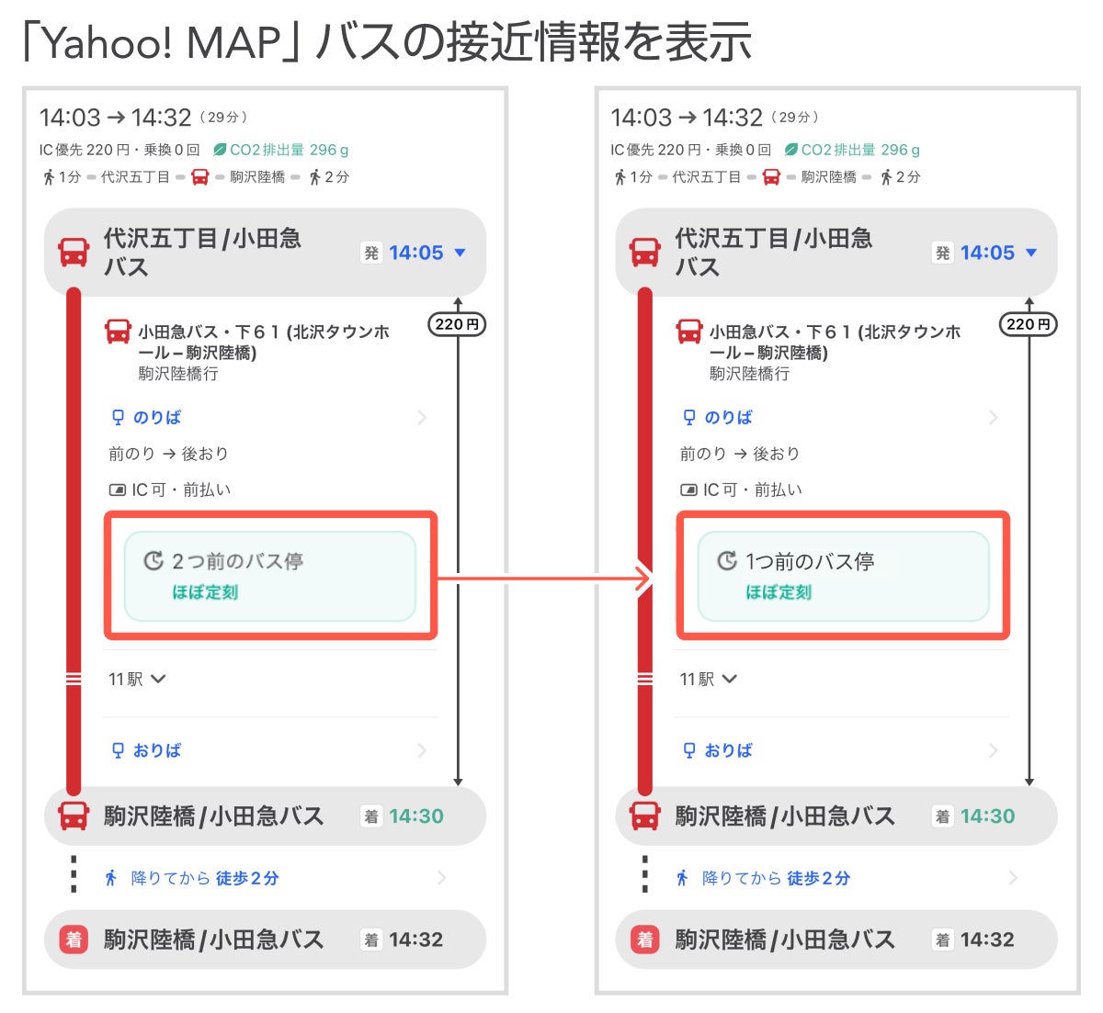Click bus icon beside 小田急バス・下61 right panel
The width and height of the screenshot is (1103, 1013).
[689, 332]
